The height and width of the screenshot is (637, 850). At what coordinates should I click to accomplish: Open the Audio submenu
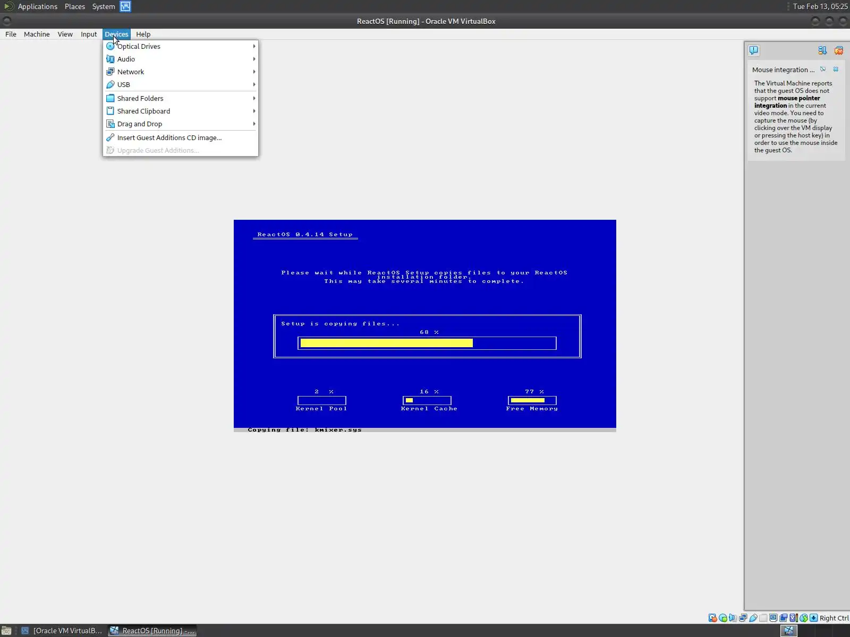click(x=181, y=59)
